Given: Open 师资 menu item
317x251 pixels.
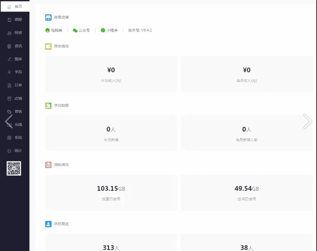Looking at the screenshot, I should coord(15,33).
